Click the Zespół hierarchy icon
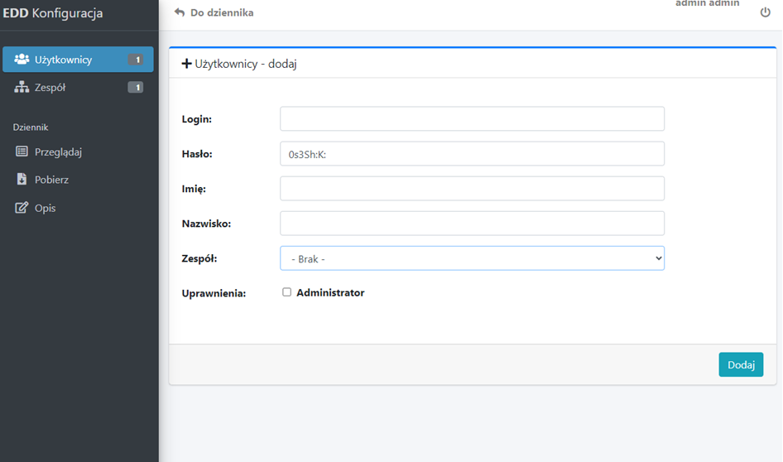783x462 pixels. 22,87
